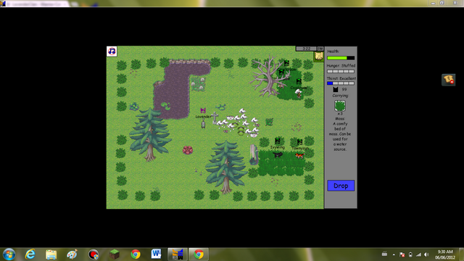Click the white-headed cat near dead tree

coord(299,94)
